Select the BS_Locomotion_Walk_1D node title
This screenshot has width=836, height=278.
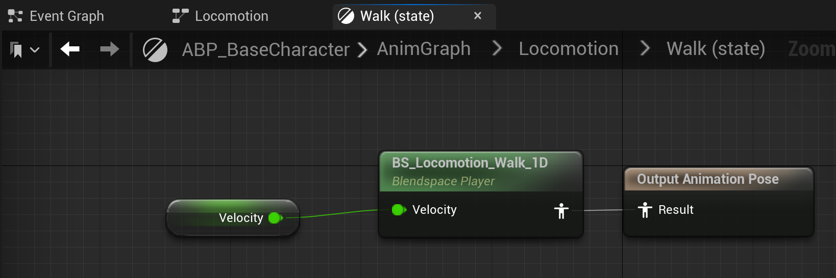(470, 163)
